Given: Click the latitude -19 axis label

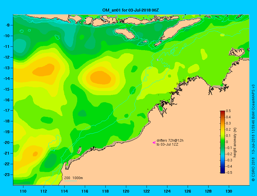Looking at the screenshot, I should point(6,132).
